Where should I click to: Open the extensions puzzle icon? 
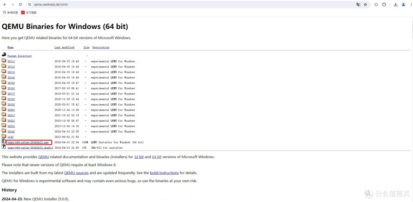pyautogui.click(x=384, y=5)
